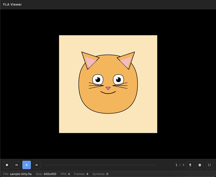
Task: Click the FLA Viewer menu bar
Action: [x=108, y=4]
